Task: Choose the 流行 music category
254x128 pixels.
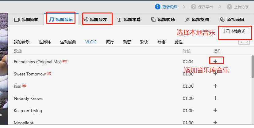Action: 110,42
